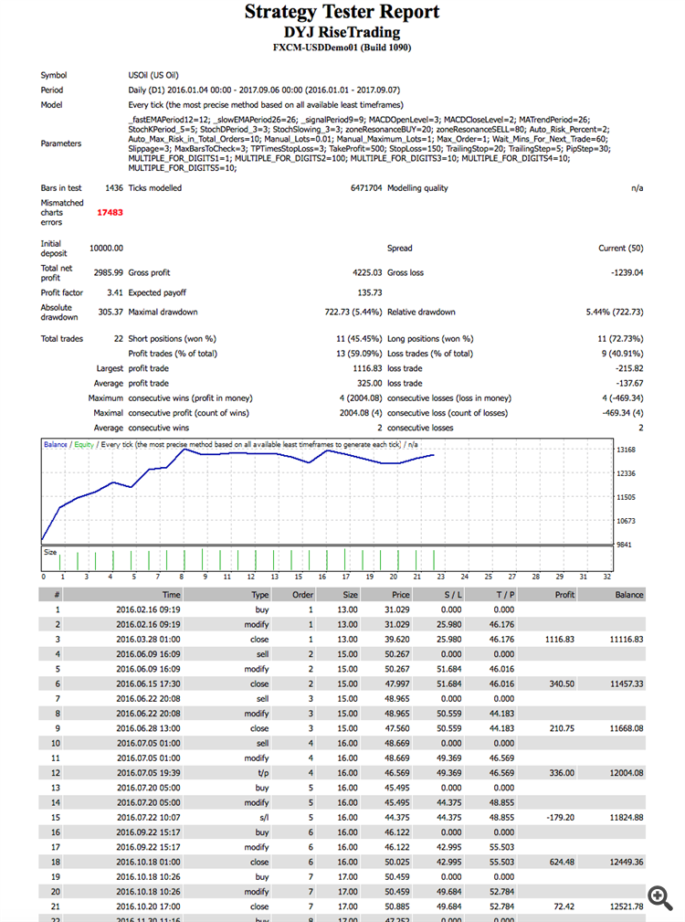Click time '2016.06.09 16:09' in row 4
The image size is (685, 922).
[148, 654]
